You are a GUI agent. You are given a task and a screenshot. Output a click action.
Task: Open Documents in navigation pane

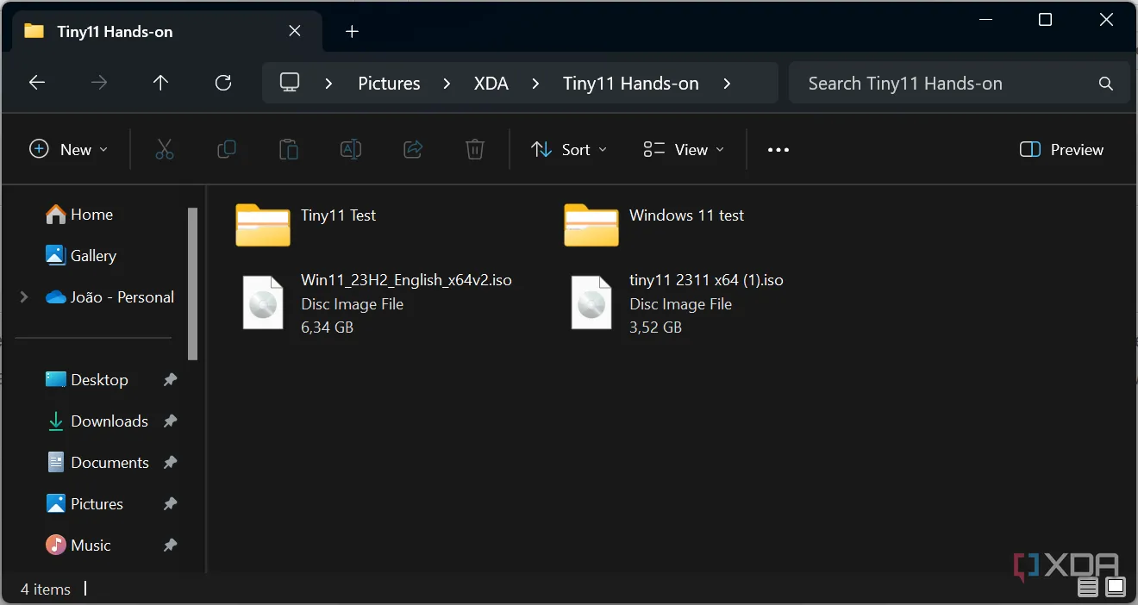(x=97, y=463)
